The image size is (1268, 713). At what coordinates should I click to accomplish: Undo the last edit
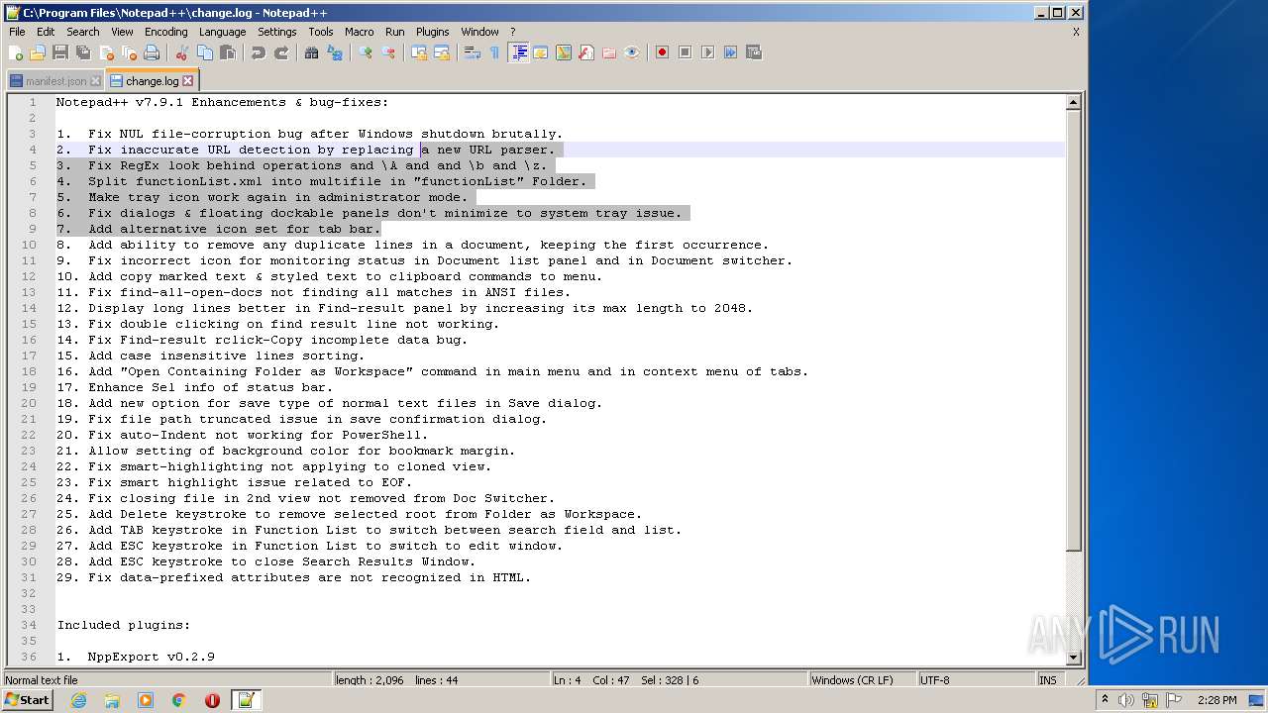click(259, 52)
